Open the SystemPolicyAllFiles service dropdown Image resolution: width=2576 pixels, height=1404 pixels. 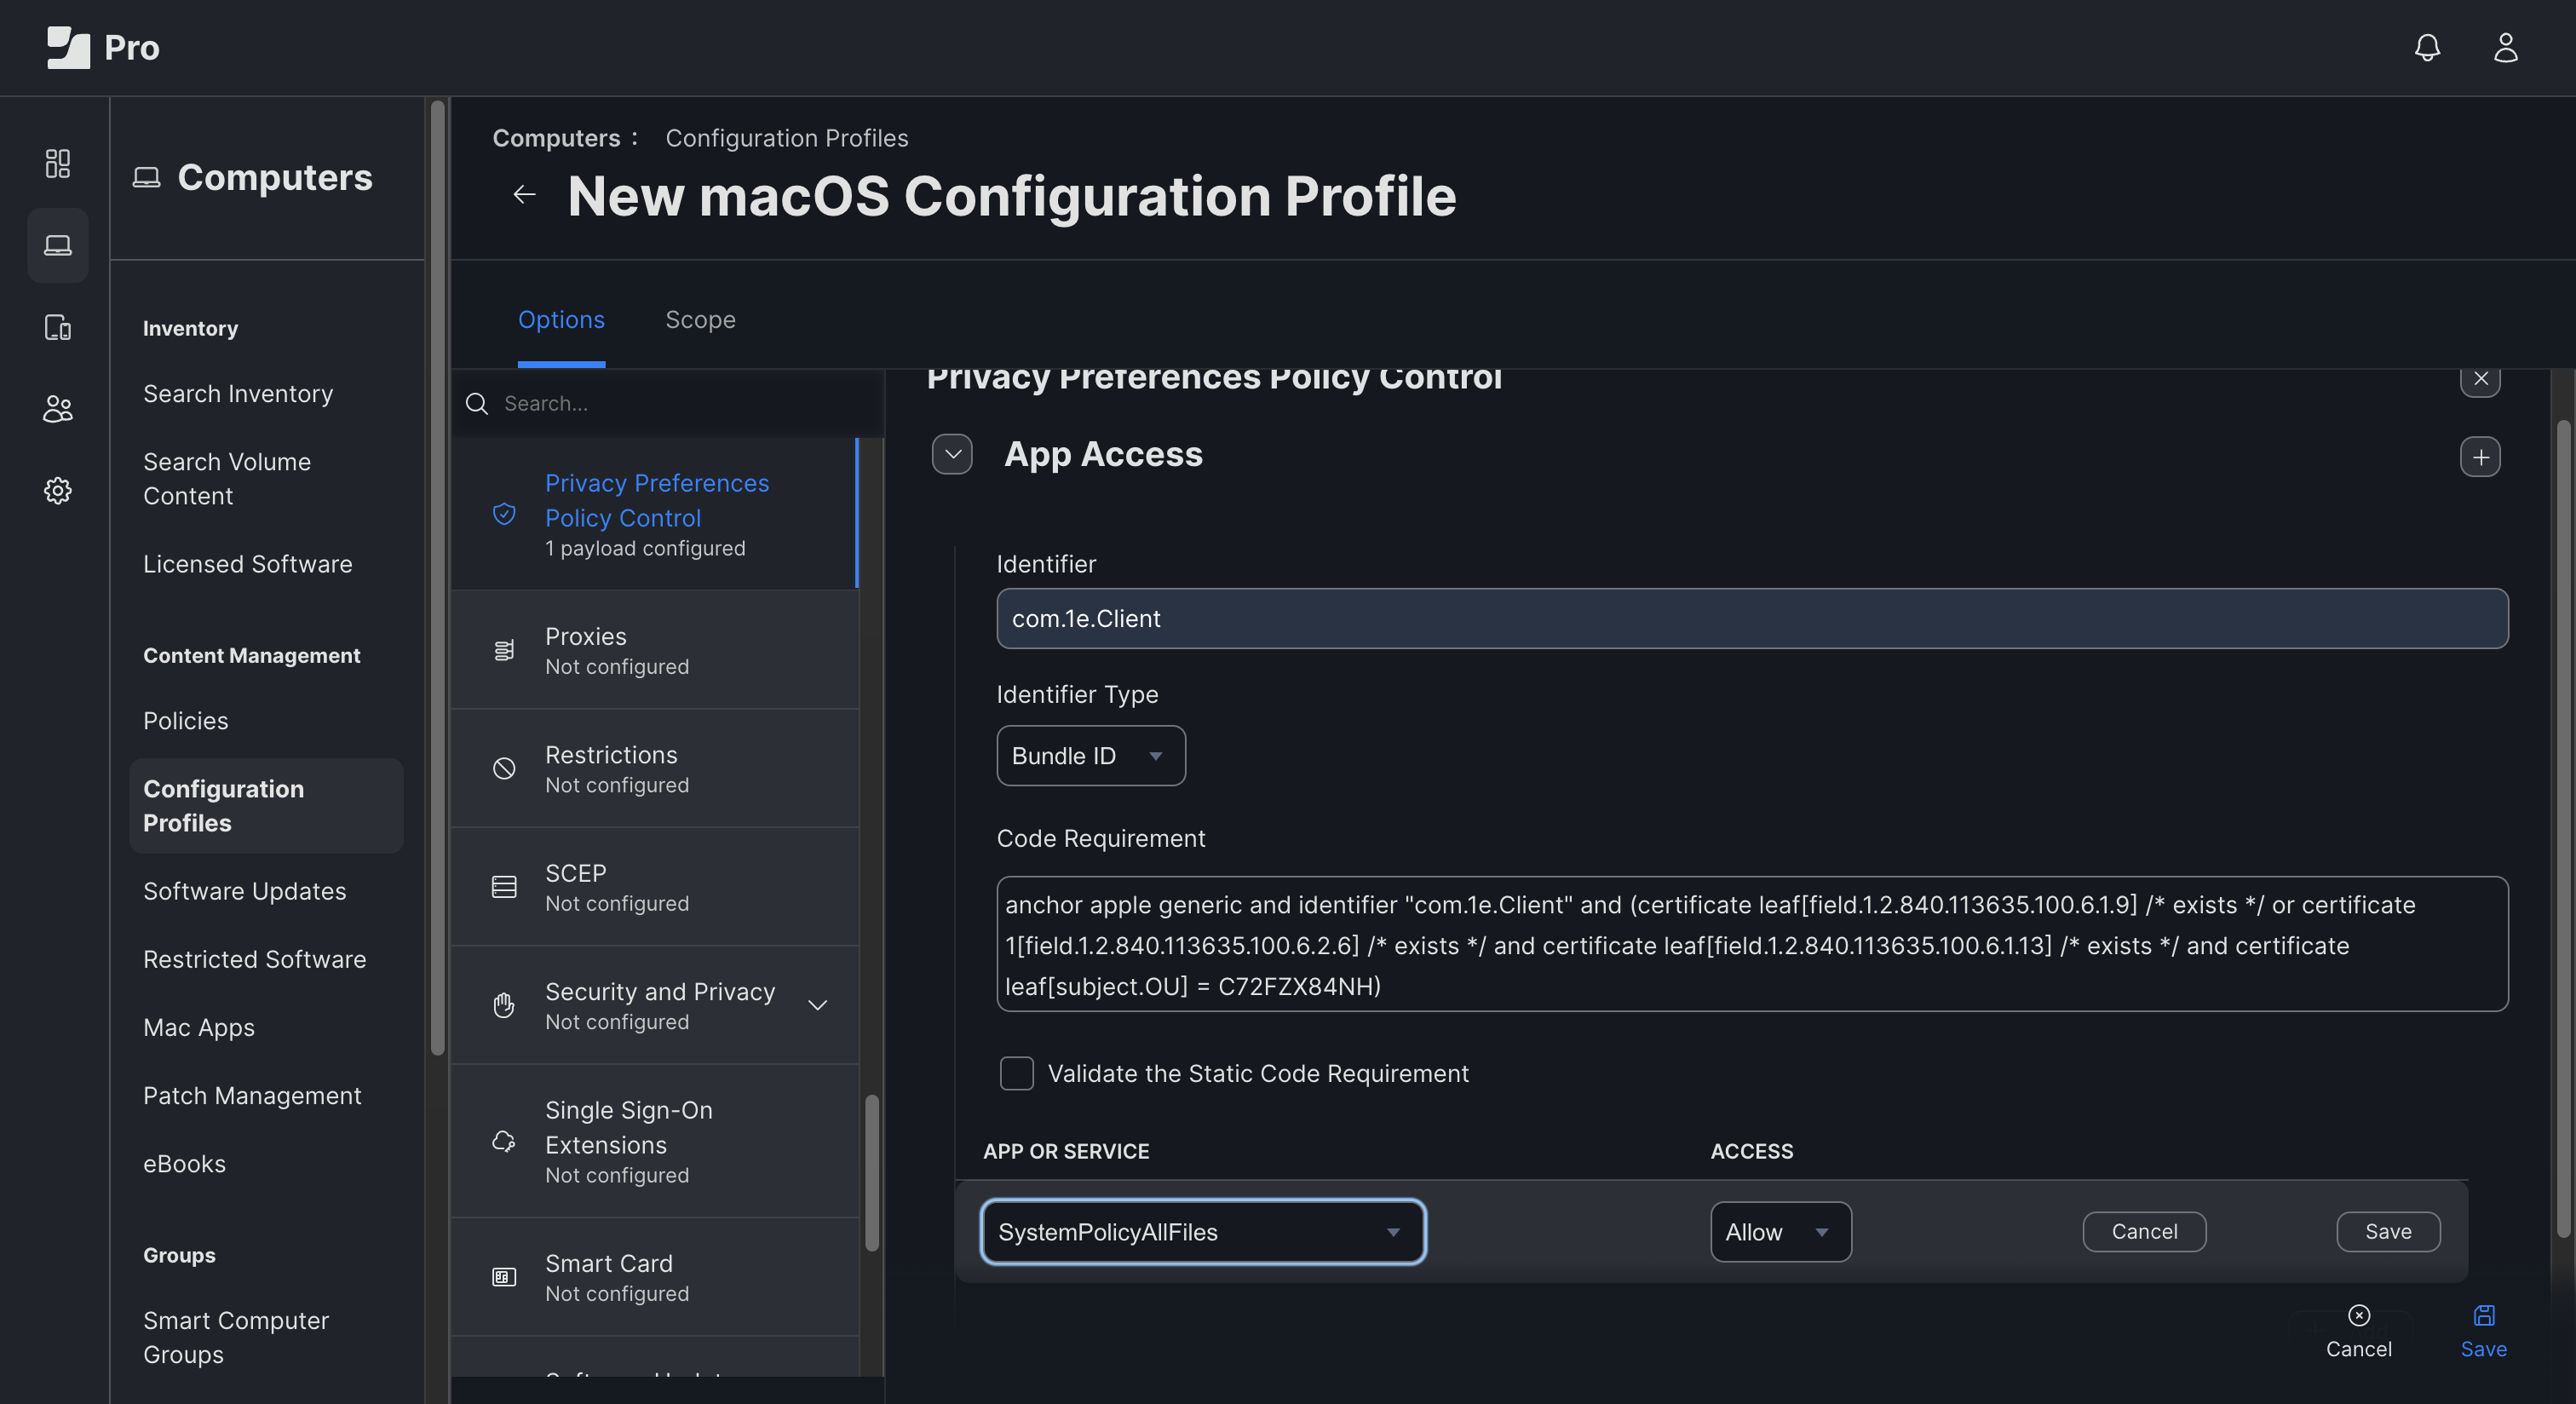pyautogui.click(x=1203, y=1232)
